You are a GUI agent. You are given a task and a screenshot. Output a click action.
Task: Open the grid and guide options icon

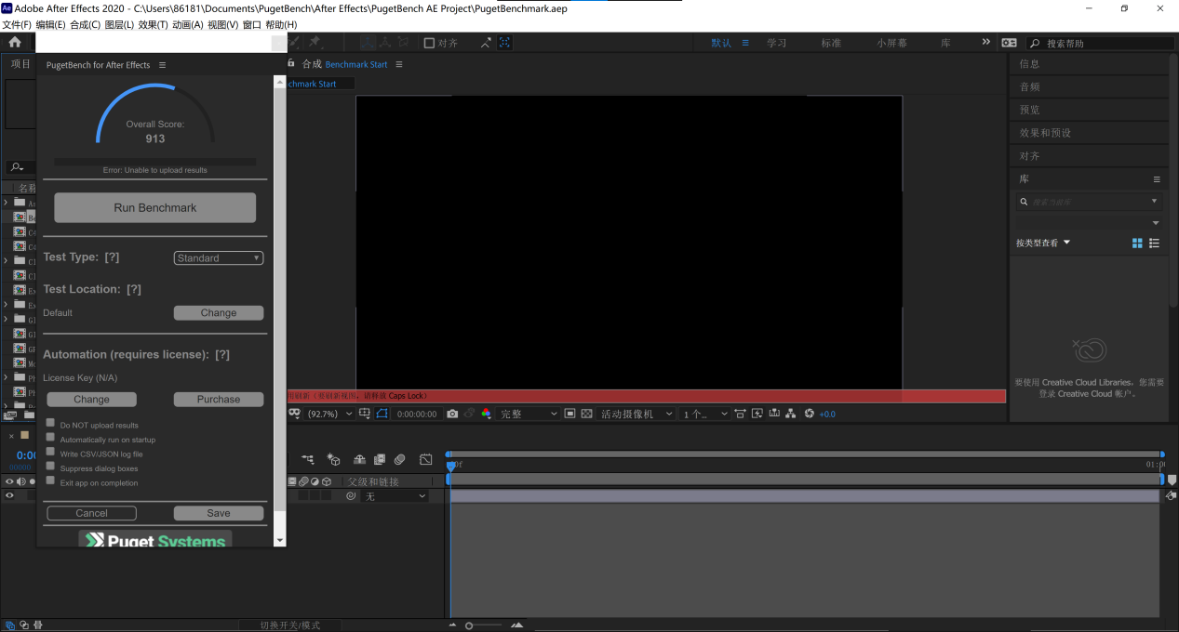[x=364, y=414]
